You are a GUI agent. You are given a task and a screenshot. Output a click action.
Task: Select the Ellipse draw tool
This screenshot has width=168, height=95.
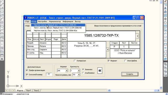point(2,34)
